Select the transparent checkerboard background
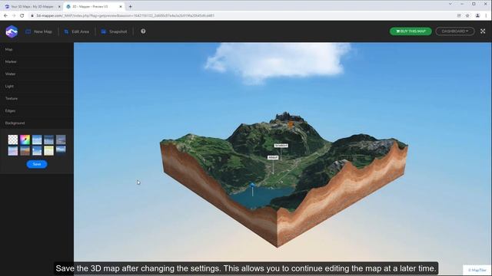492x276 pixels. [13, 140]
